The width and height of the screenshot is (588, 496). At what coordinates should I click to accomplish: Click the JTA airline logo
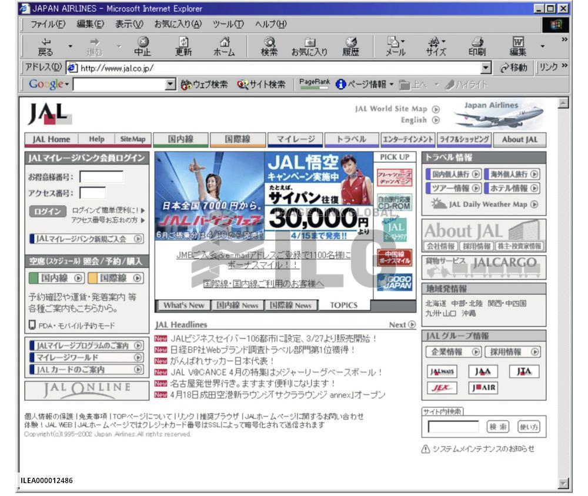(524, 371)
